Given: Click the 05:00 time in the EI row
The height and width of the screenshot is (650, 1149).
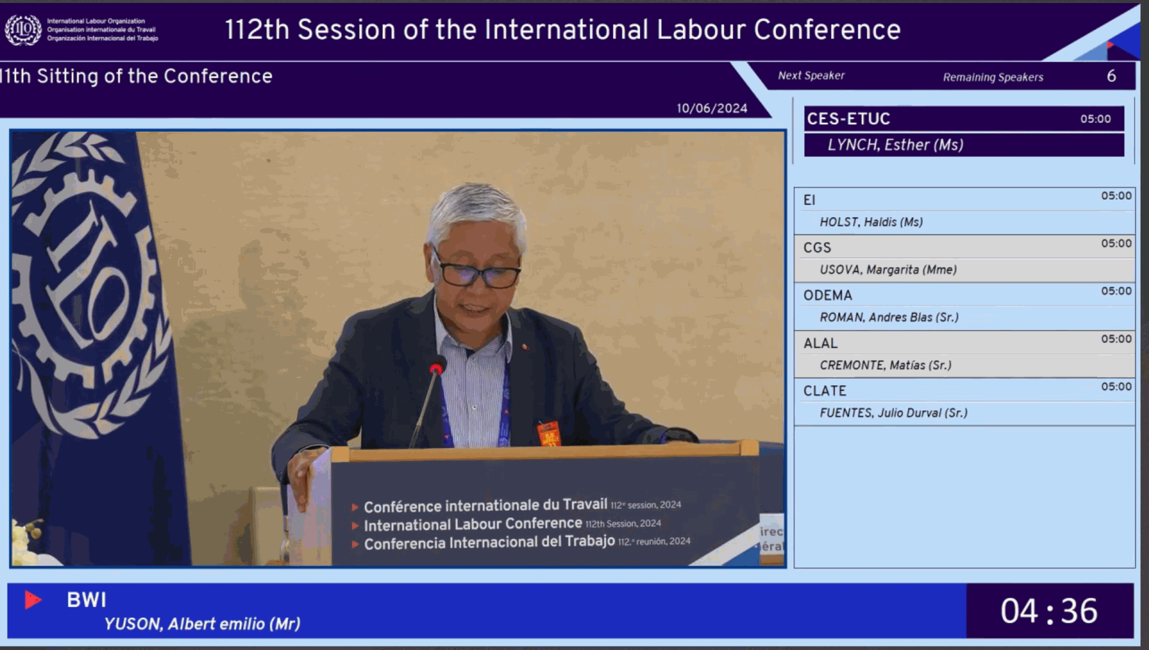Looking at the screenshot, I should click(x=1117, y=196).
